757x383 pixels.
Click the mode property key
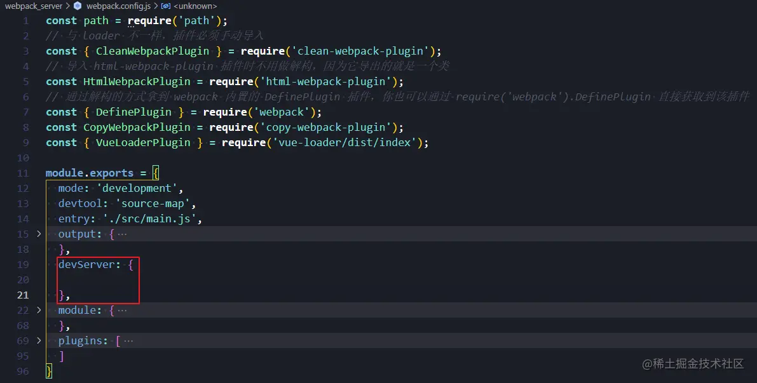coord(71,188)
